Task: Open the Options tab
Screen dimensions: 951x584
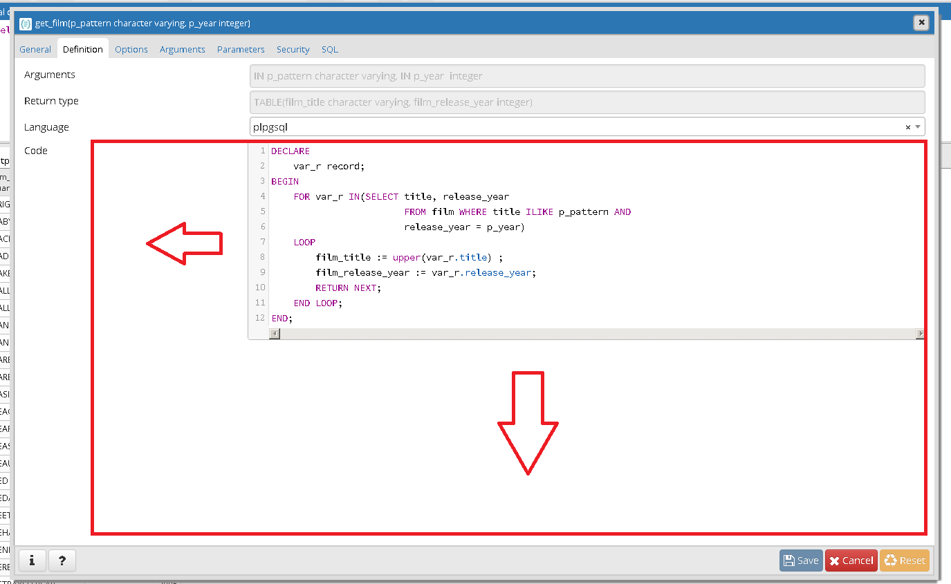Action: click(x=131, y=49)
